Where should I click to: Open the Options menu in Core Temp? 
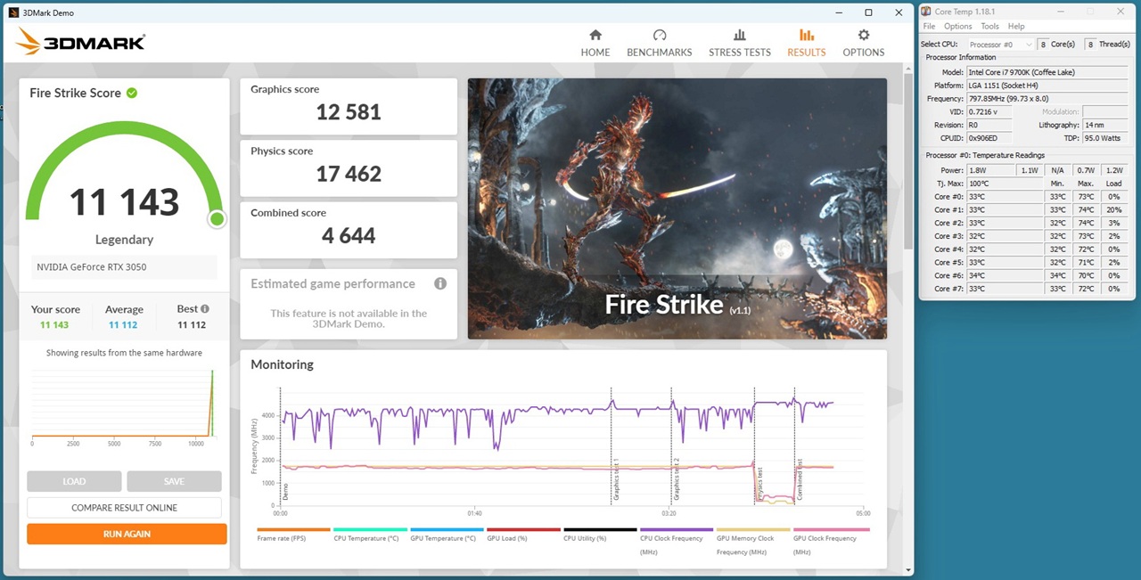(958, 26)
